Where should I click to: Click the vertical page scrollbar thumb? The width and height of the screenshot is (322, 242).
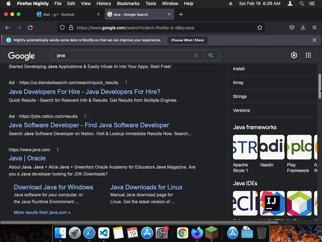point(320,86)
